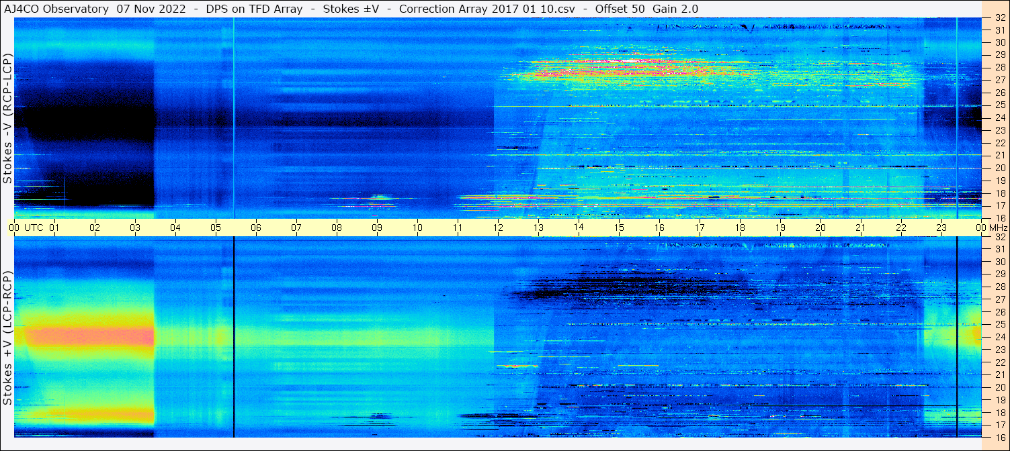
Task: Pick the 19 hour tick on time axis
Action: (780, 228)
